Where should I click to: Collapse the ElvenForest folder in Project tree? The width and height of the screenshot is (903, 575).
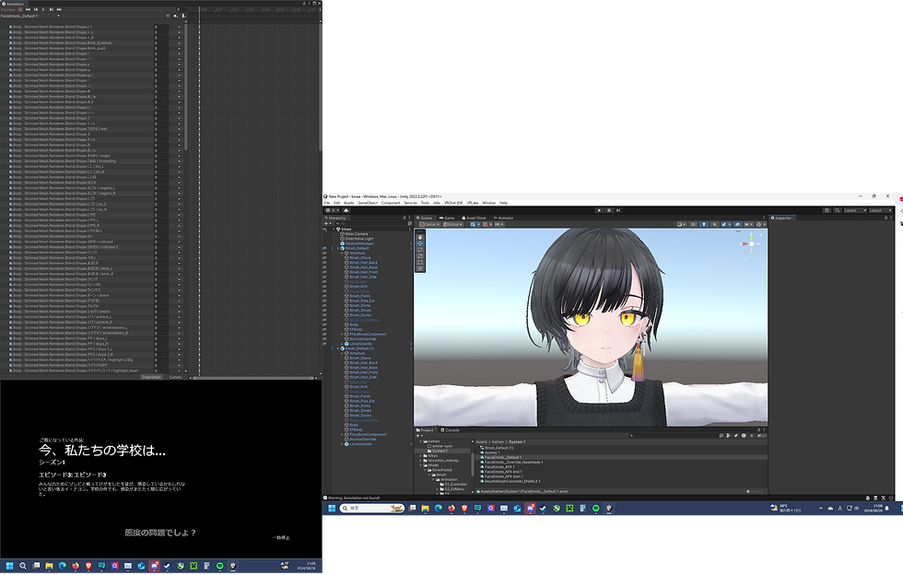click(425, 470)
